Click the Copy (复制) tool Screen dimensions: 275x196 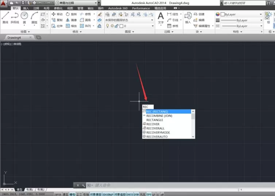pos(57,20)
